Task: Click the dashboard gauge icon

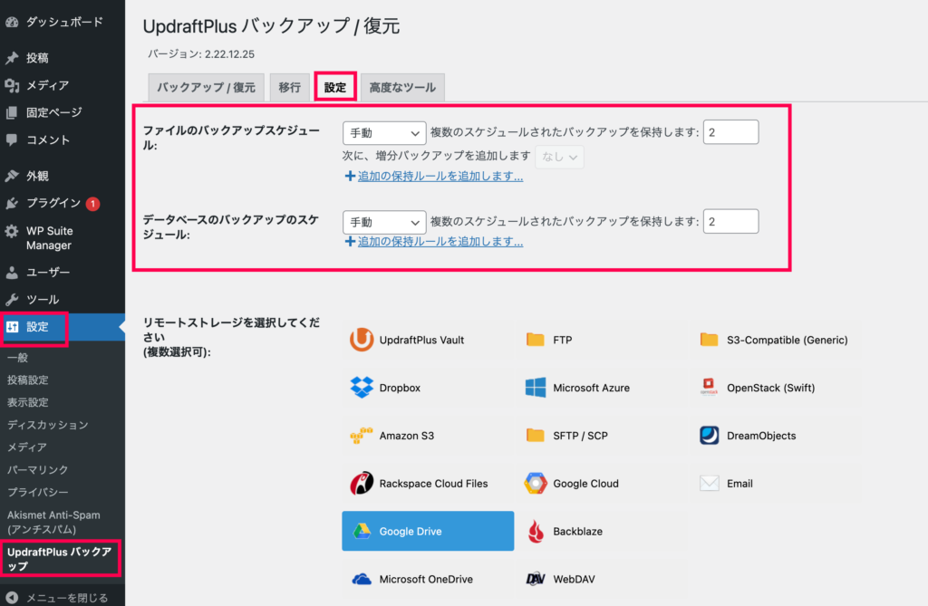Action: (x=12, y=23)
